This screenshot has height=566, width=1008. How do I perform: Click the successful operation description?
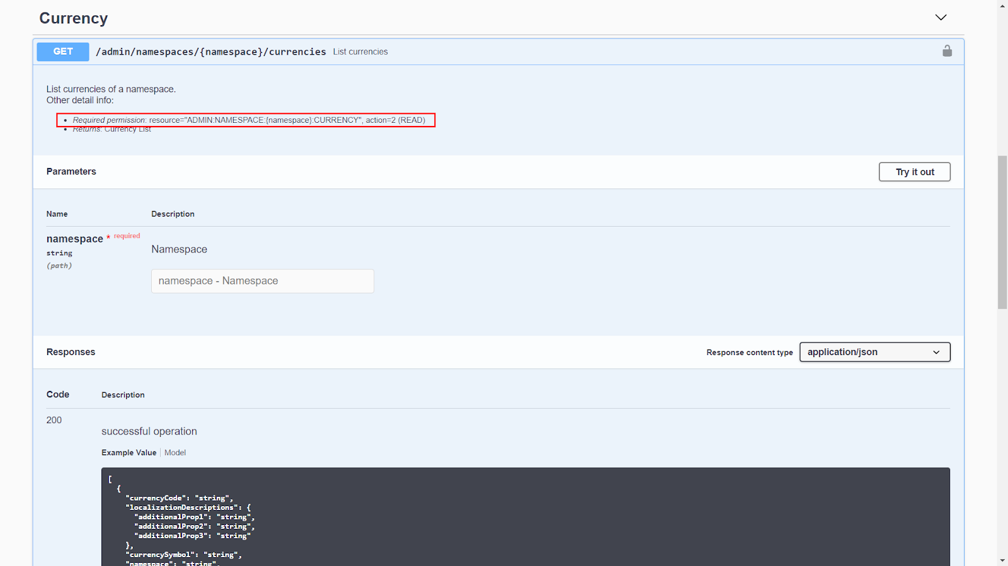coord(149,431)
